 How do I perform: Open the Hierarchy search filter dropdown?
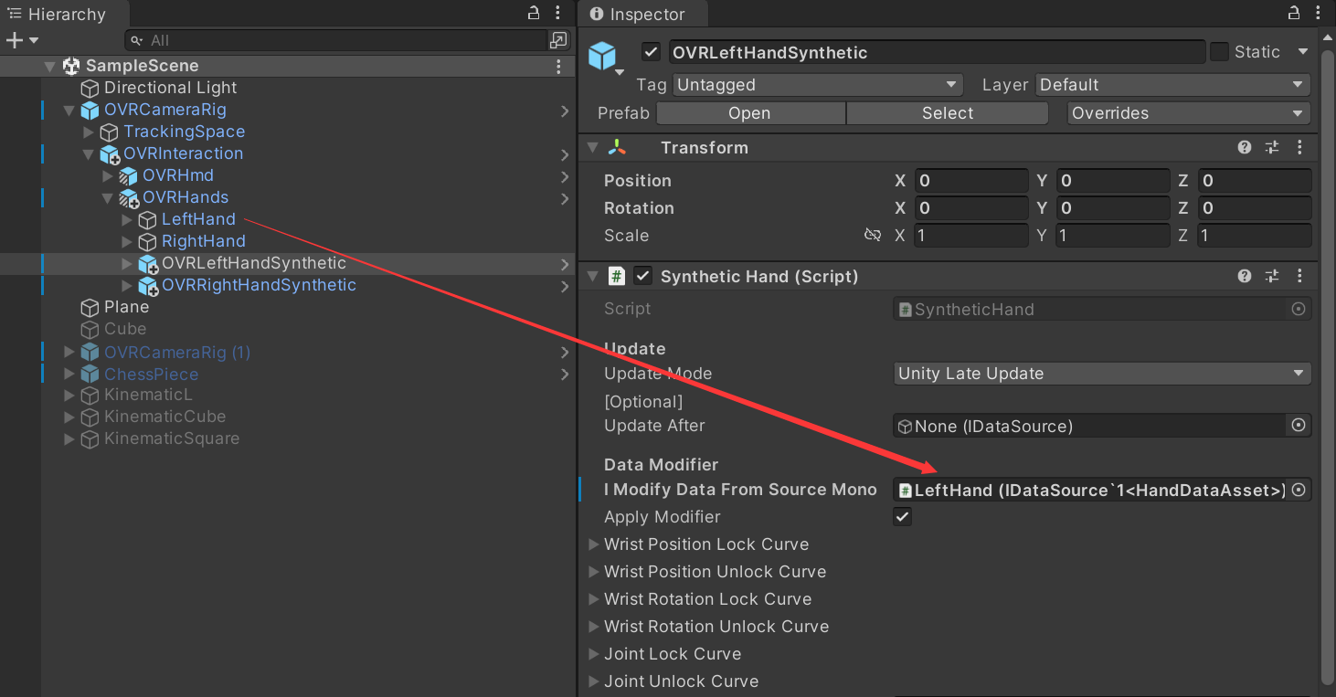point(136,40)
